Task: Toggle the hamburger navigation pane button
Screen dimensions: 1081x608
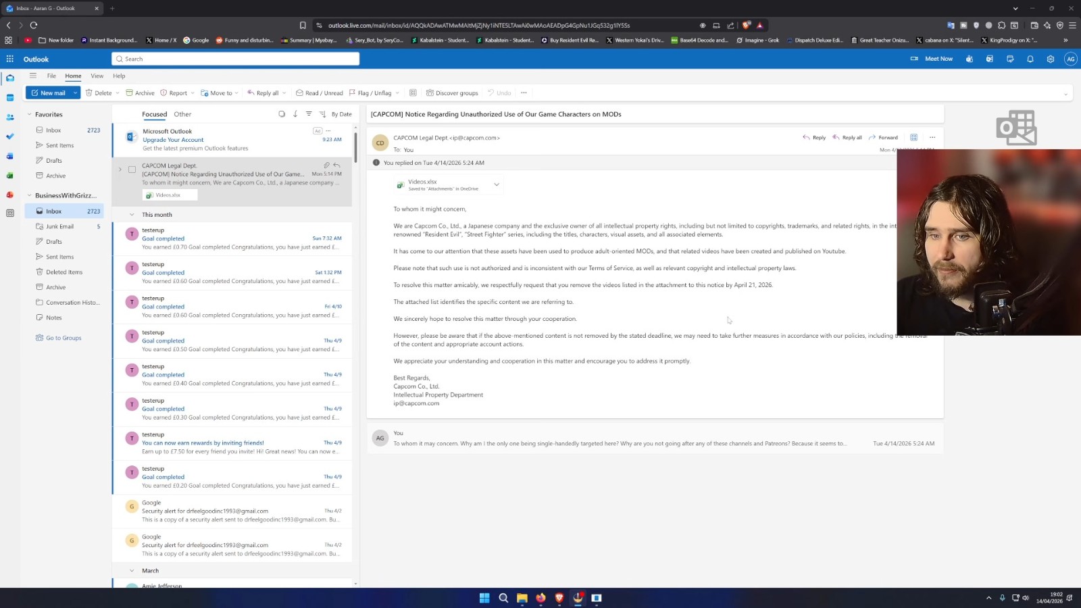Action: [32, 76]
